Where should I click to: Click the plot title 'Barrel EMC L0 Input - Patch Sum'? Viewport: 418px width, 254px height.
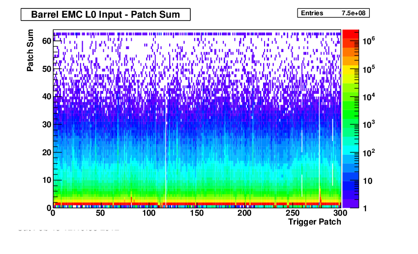[106, 14]
